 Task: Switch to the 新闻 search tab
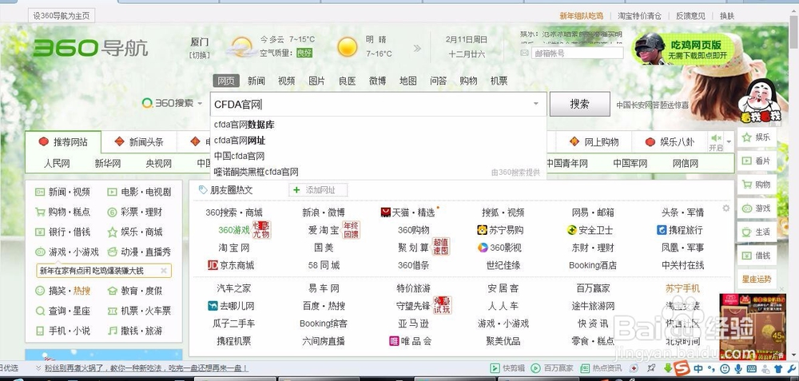tap(256, 81)
